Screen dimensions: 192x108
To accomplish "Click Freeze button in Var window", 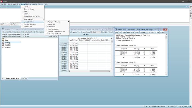I will pos(137,32).
